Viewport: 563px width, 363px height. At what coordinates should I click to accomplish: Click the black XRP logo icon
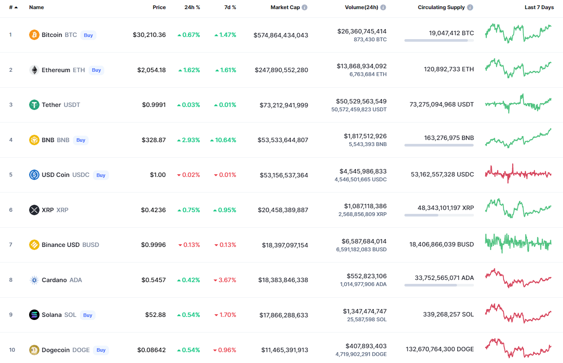[34, 210]
